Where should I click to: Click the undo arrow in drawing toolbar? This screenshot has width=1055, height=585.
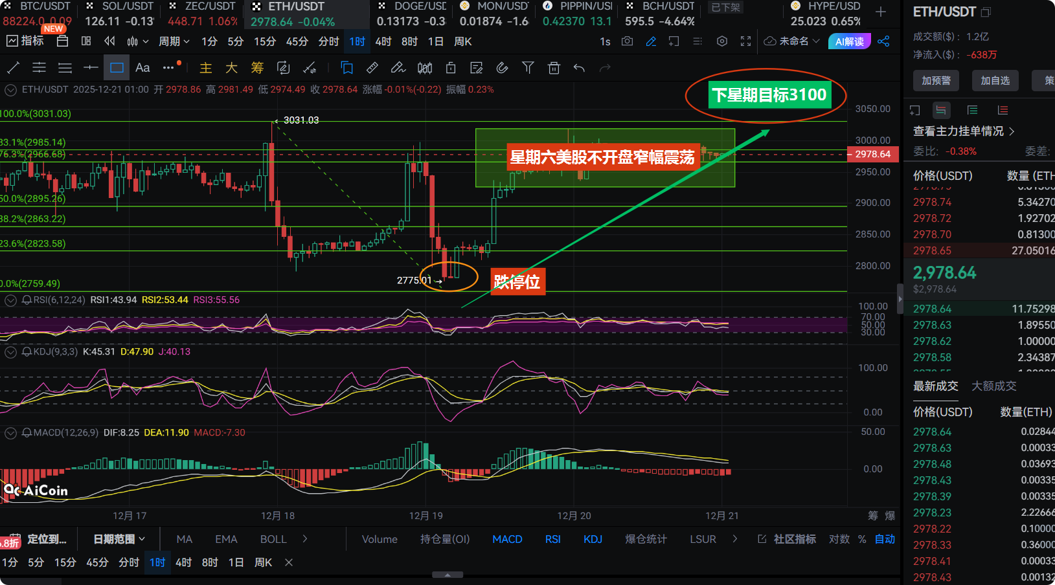tap(579, 68)
